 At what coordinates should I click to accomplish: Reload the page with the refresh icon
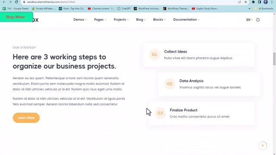pos(16,2)
